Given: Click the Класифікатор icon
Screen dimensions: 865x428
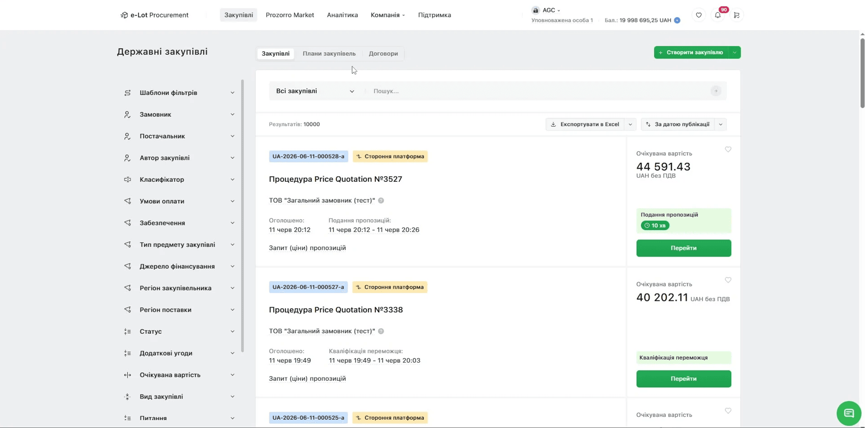Looking at the screenshot, I should [x=127, y=179].
